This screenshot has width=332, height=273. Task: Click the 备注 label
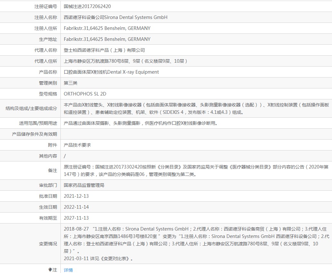52,170
